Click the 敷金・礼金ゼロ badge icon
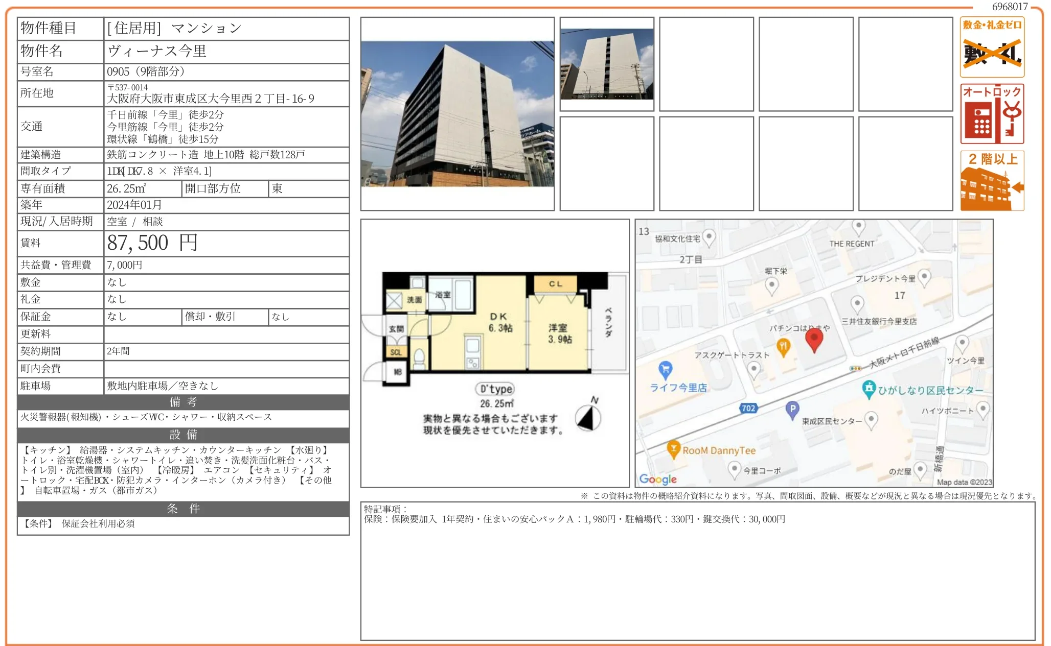The width and height of the screenshot is (1051, 646). click(992, 47)
